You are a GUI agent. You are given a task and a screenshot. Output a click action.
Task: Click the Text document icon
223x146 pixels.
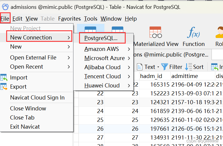[140, 67]
